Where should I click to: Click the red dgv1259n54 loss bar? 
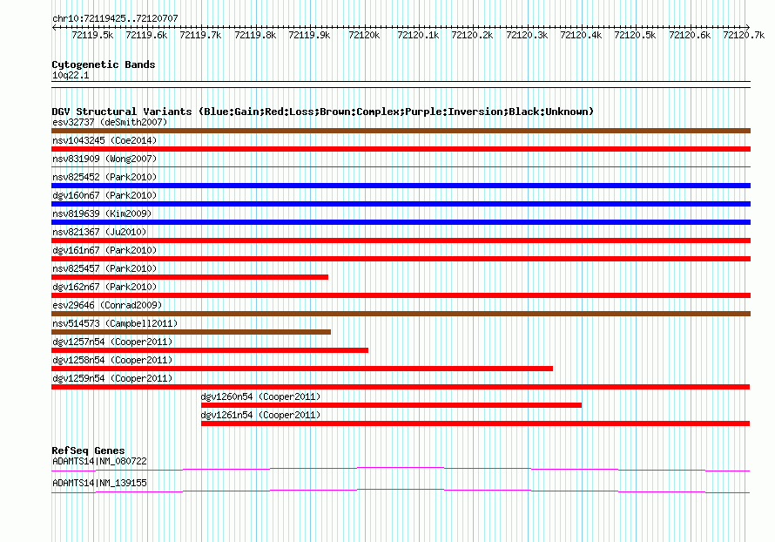click(401, 387)
